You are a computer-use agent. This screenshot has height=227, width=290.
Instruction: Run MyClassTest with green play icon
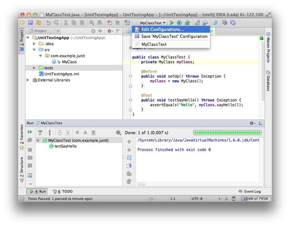(172, 23)
